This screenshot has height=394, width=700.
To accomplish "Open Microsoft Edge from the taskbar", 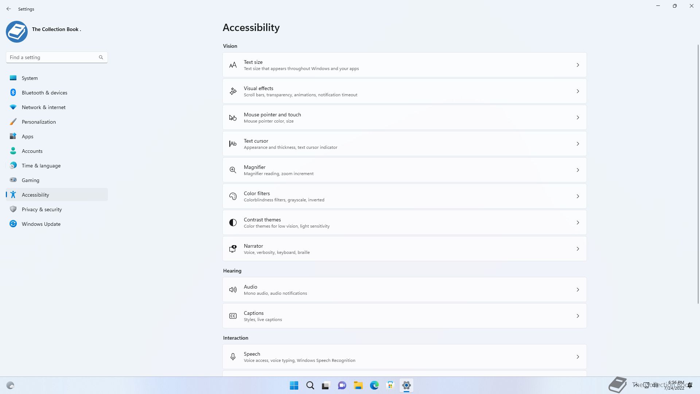I will pos(374,385).
